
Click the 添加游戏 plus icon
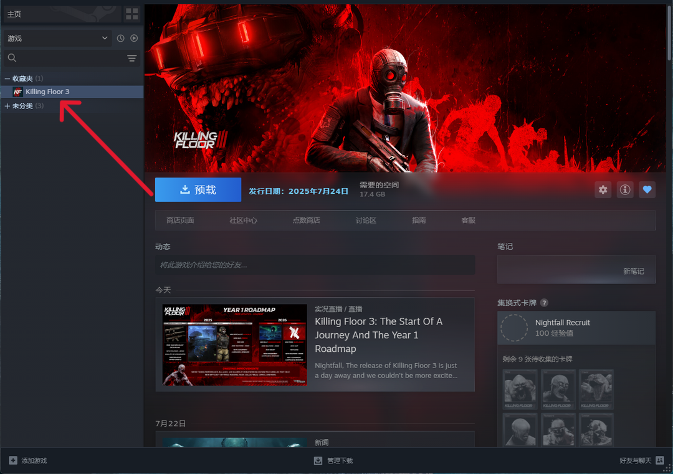coord(13,460)
